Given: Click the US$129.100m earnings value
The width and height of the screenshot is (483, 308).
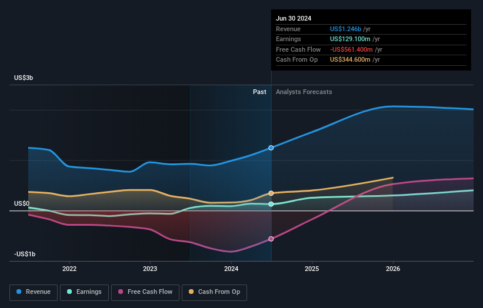Looking at the screenshot, I should [x=350, y=39].
